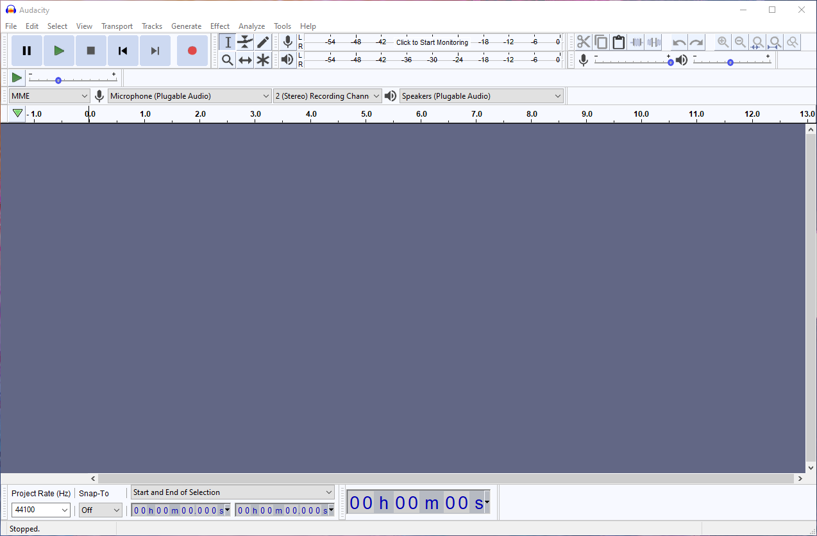Click the Zoom Toggle icon
This screenshot has width=817, height=536.
click(793, 42)
